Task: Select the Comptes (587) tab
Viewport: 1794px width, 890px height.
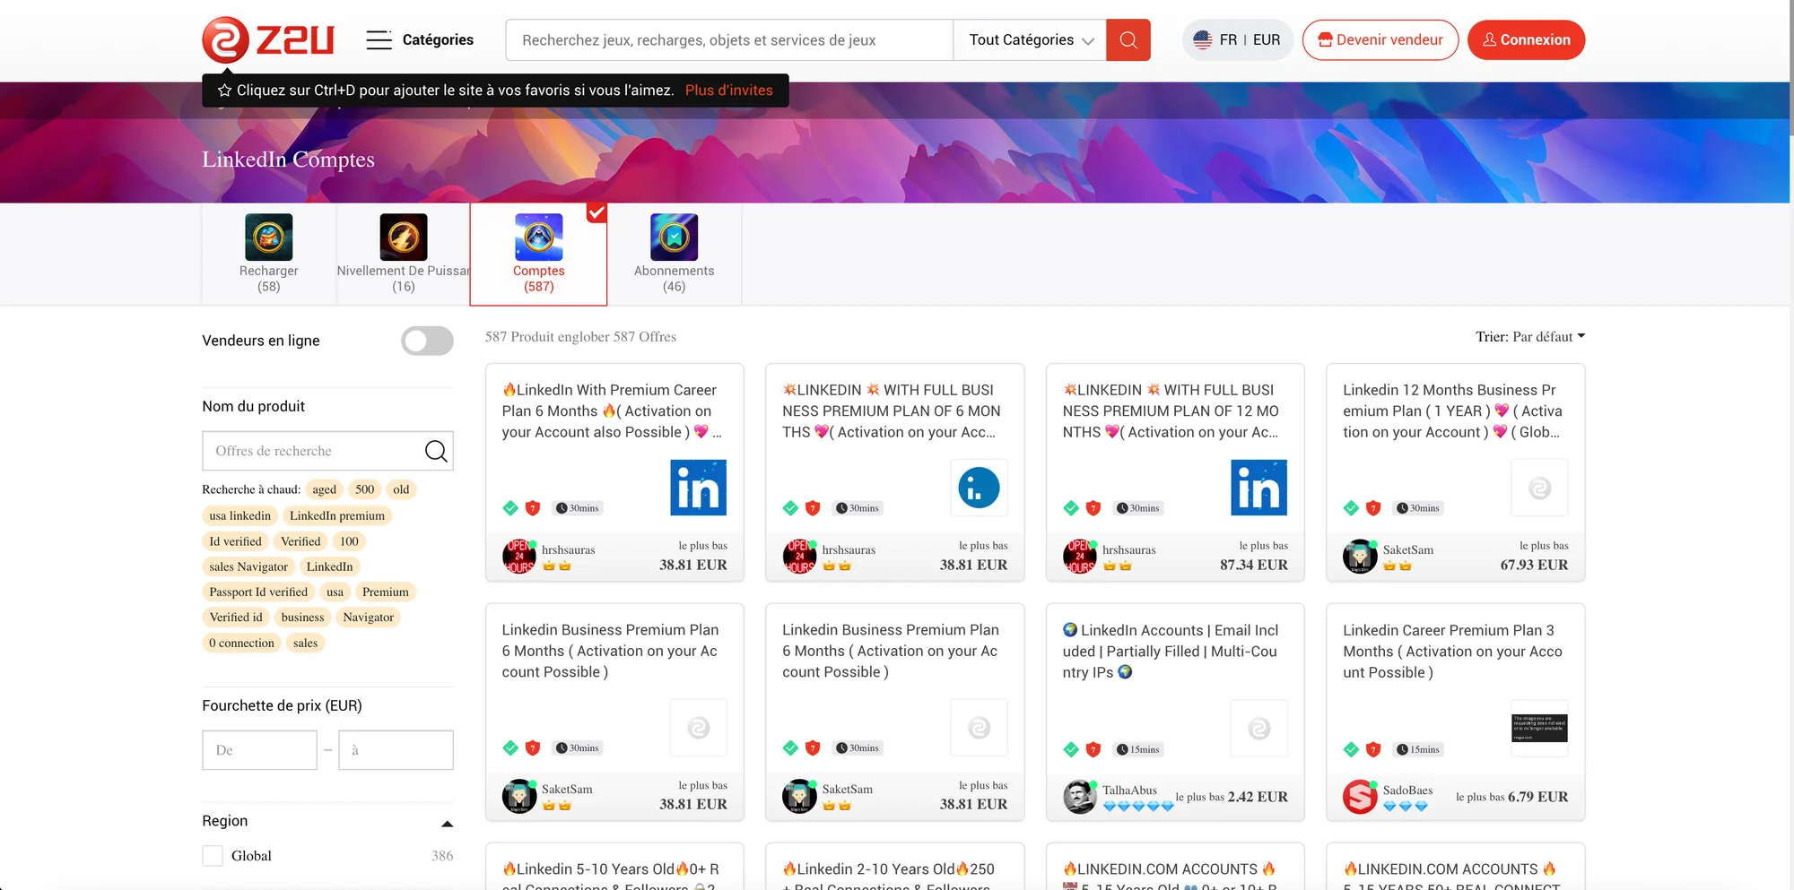Action: 538,254
